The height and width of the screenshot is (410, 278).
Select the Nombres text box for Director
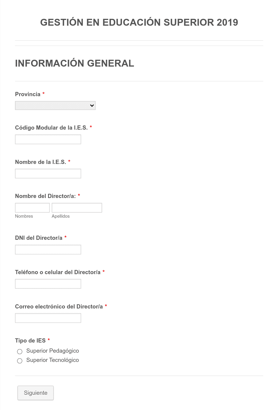(32, 208)
